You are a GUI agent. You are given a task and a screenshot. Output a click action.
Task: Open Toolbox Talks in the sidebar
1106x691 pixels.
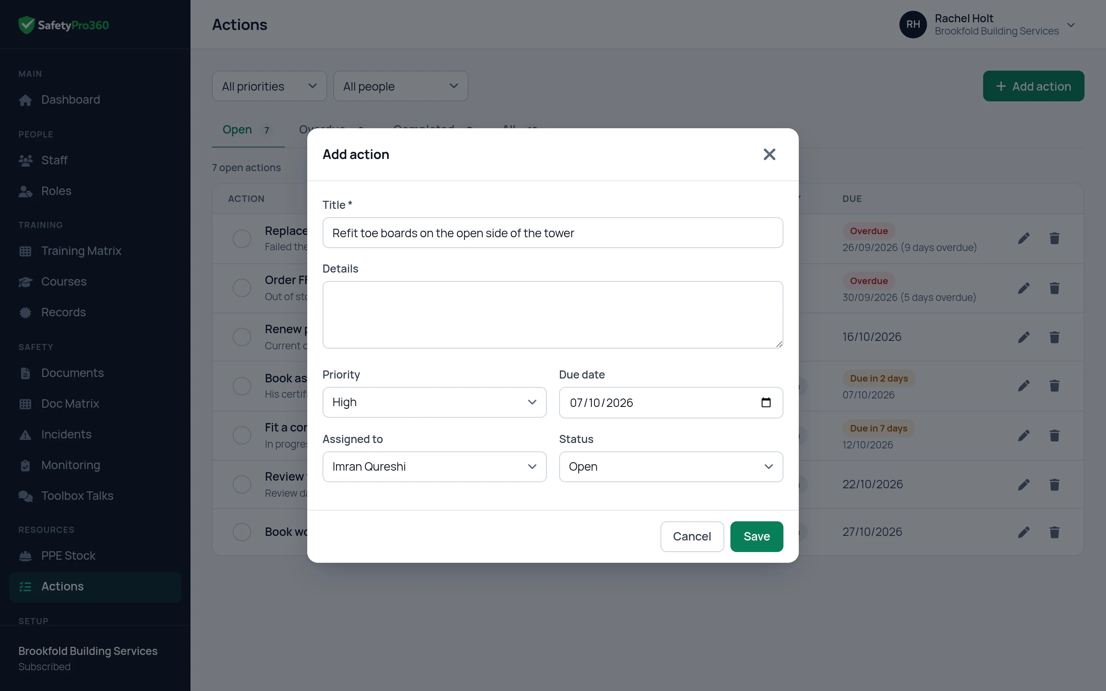tap(95, 496)
